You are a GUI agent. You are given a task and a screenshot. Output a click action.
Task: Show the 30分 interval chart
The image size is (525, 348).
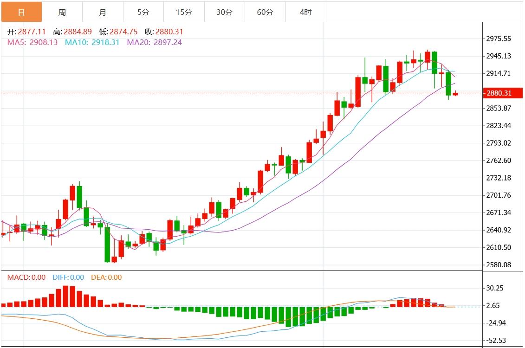coord(224,13)
